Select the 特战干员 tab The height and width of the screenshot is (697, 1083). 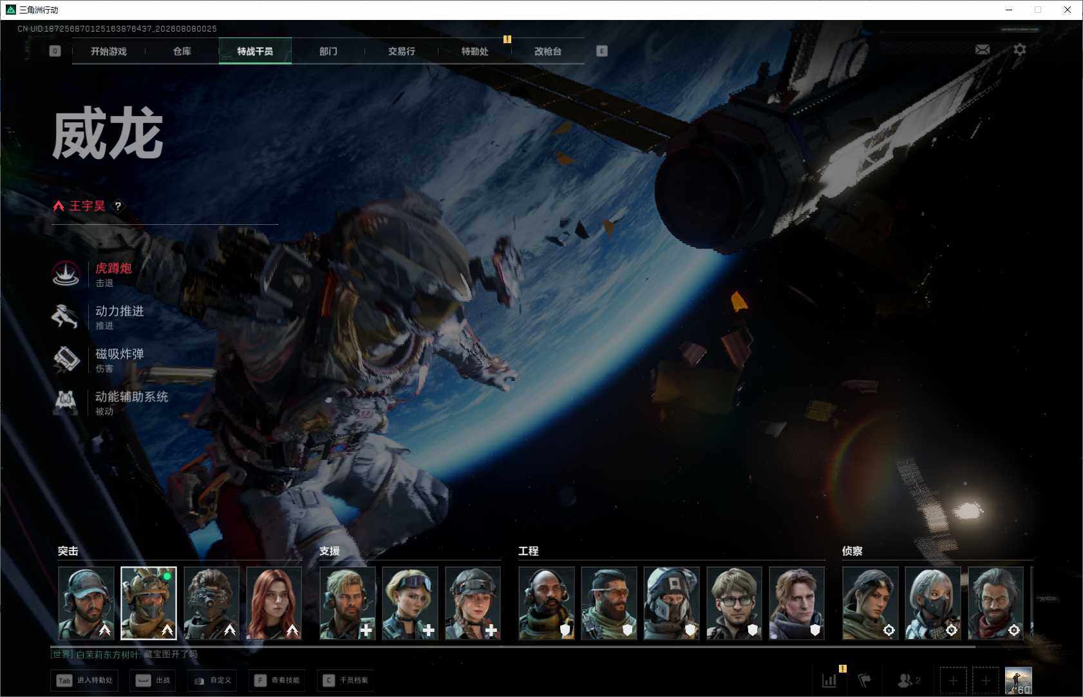(x=255, y=51)
